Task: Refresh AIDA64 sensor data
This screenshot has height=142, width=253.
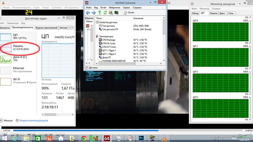Action: 105,13
